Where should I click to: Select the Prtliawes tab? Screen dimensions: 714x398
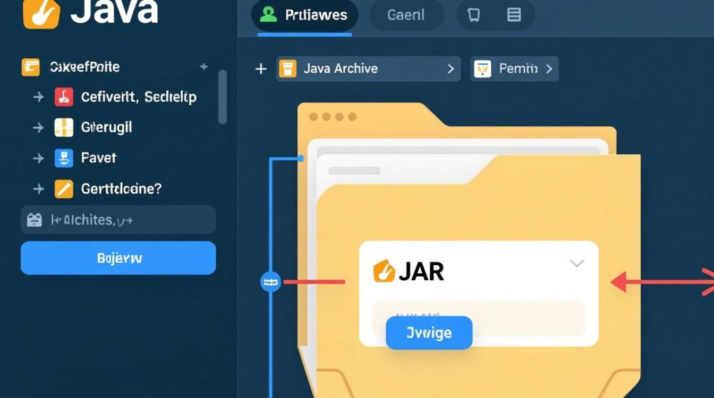coord(305,15)
